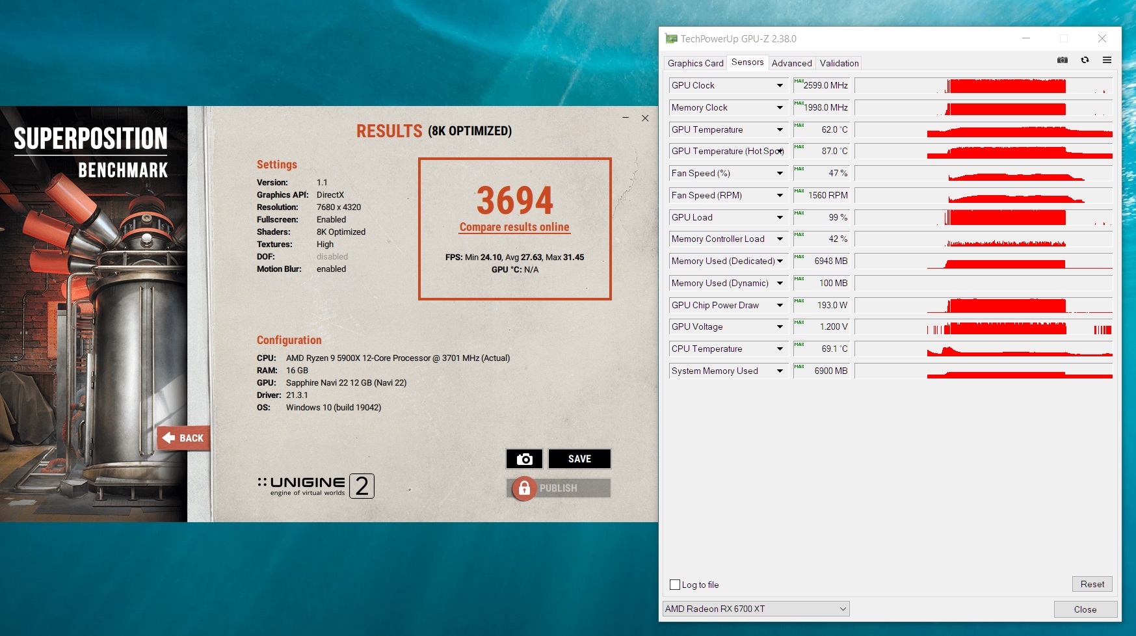Open the Memory Used (Dynamic) dropdown
Image resolution: width=1136 pixels, height=636 pixels.
(x=780, y=284)
